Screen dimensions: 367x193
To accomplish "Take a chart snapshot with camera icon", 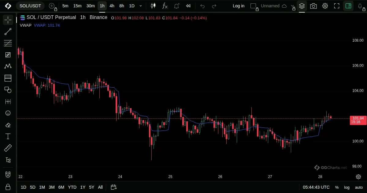I will point(313,6).
